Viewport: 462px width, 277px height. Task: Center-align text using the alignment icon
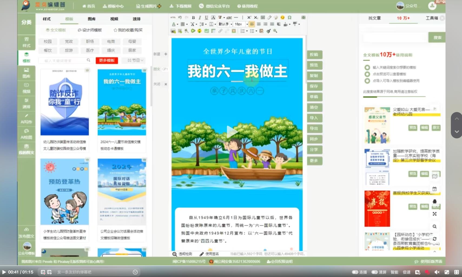click(259, 24)
